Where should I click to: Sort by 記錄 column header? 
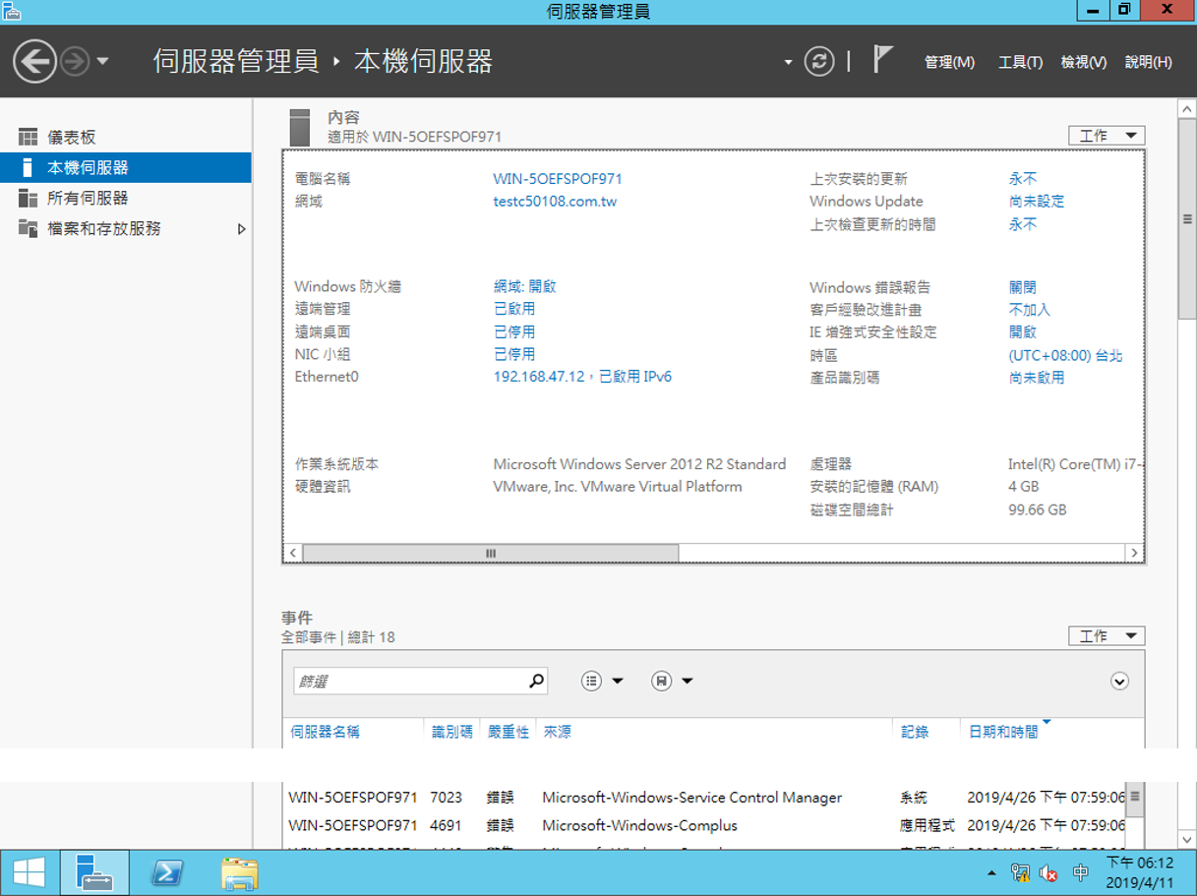pyautogui.click(x=915, y=732)
